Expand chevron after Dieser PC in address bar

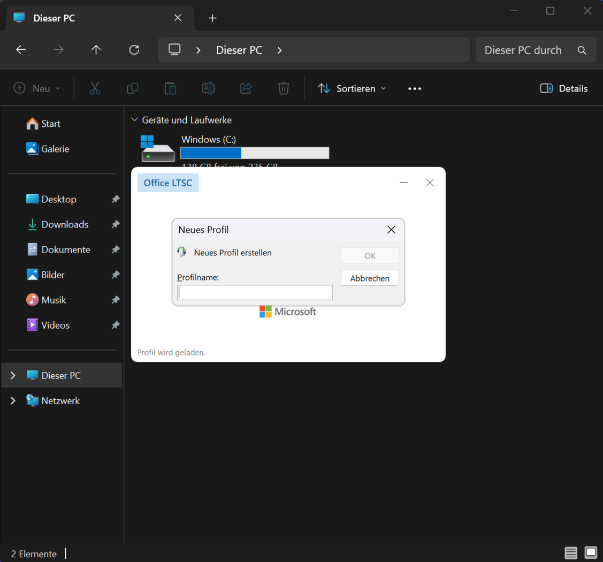[280, 50]
